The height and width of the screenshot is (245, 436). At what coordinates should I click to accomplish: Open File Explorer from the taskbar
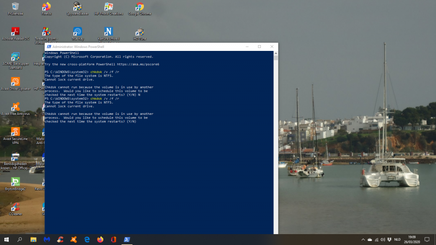point(33,239)
